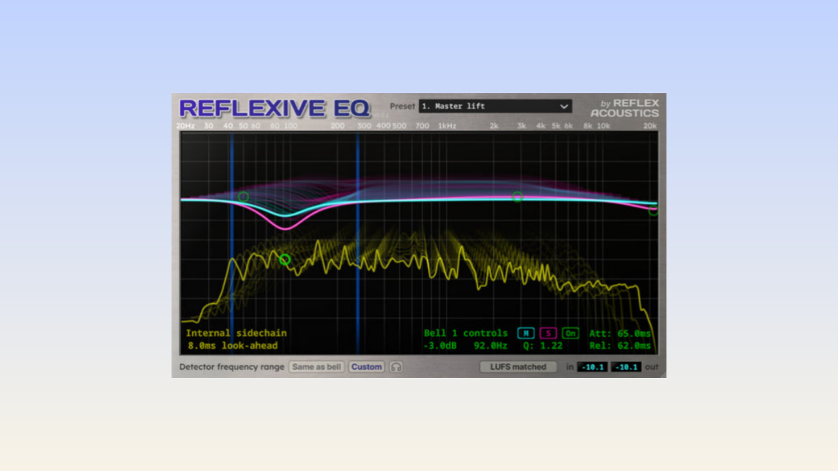Select 'Same as bell' detector range
Image resolution: width=838 pixels, height=471 pixels.
click(x=316, y=367)
